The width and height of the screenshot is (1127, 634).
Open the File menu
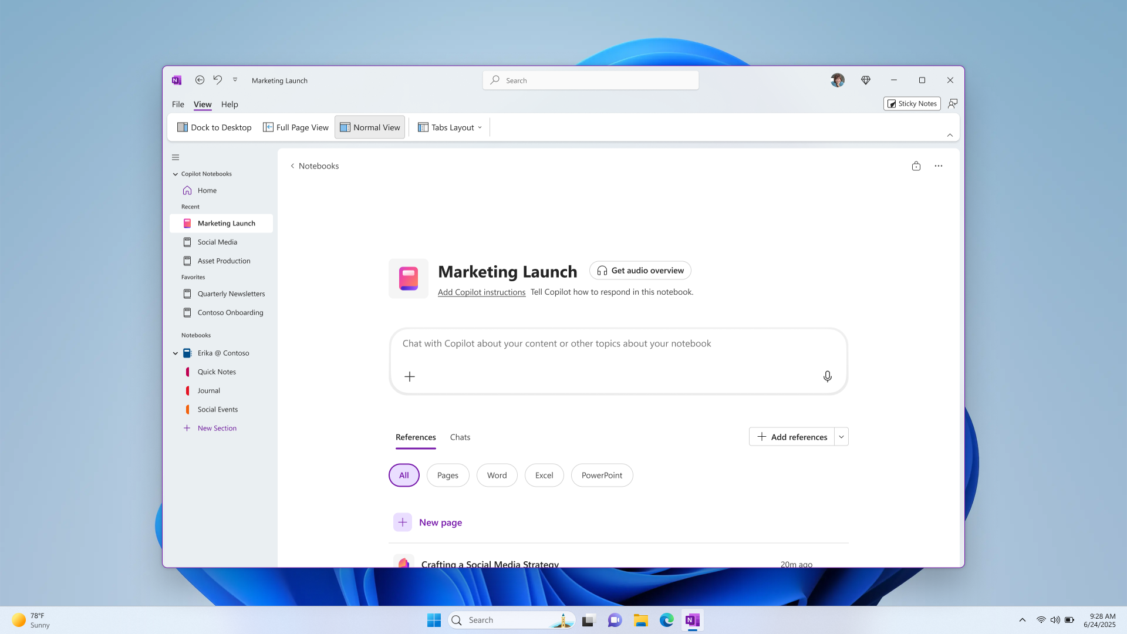tap(177, 104)
